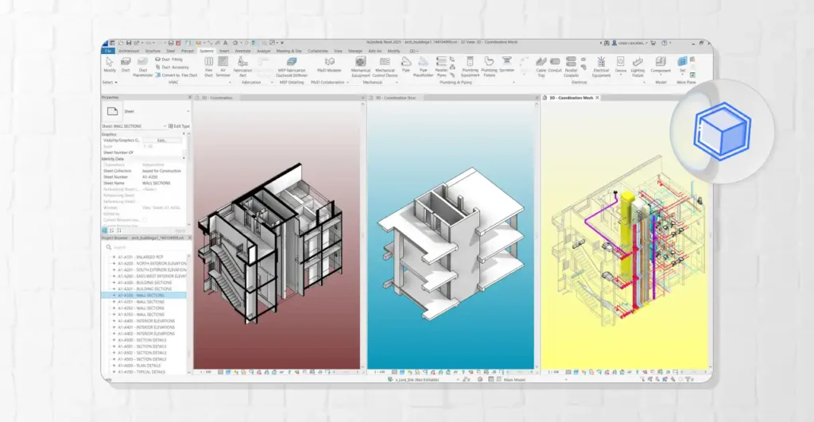Select the Cable Tray tool
Viewport: 814px width, 422px height.
[x=541, y=67]
